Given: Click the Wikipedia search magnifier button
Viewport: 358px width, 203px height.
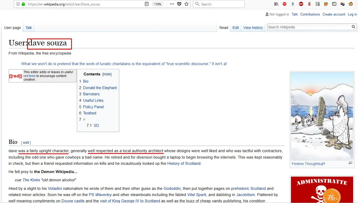Looking at the screenshot, I should (x=354, y=27).
